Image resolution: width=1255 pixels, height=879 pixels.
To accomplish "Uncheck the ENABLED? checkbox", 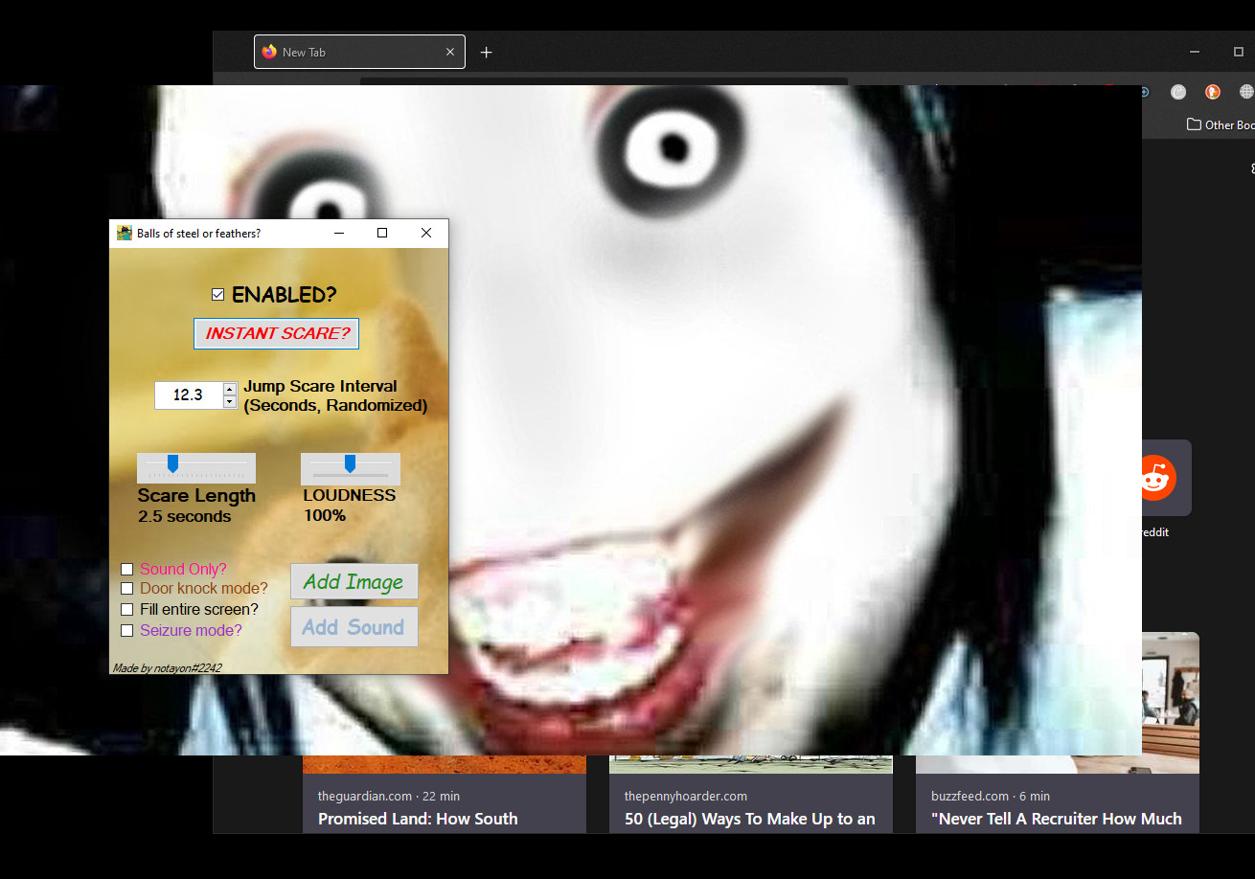I will (218, 294).
